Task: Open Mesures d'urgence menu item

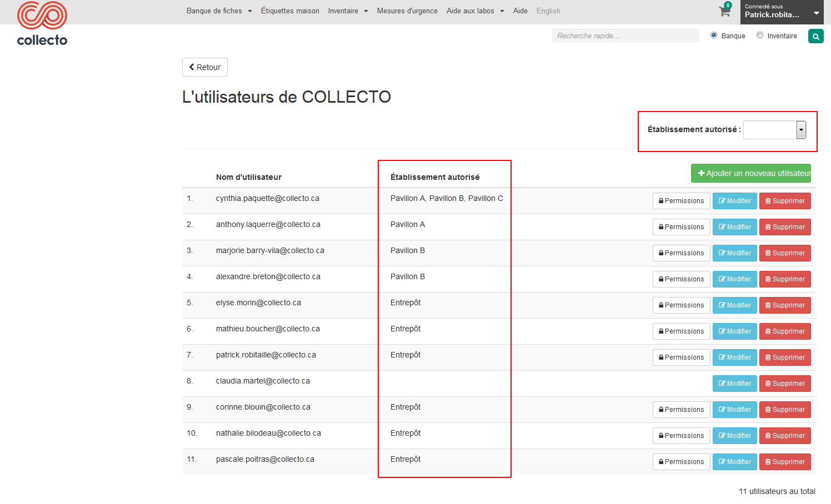Action: (407, 11)
